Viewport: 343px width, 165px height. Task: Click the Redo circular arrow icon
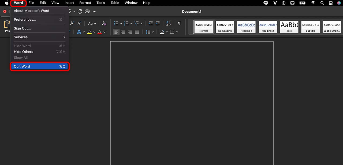pos(80,12)
